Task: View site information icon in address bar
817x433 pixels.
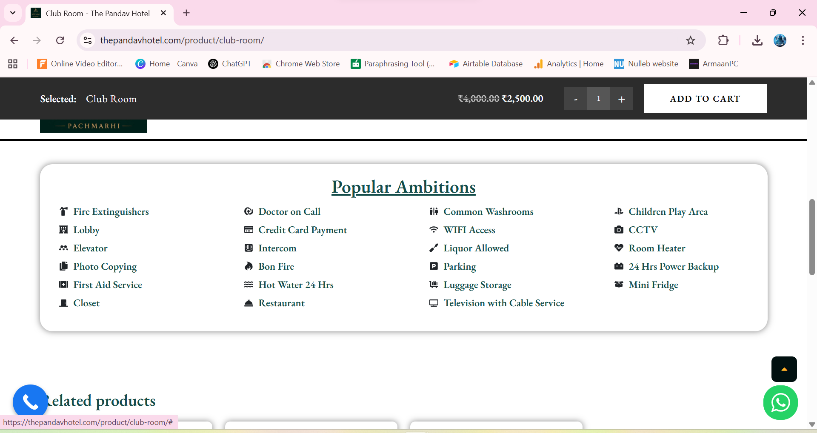Action: [88, 40]
